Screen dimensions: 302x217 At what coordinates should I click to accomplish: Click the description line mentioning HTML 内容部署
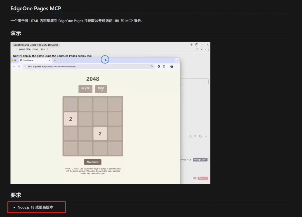[x=77, y=21]
